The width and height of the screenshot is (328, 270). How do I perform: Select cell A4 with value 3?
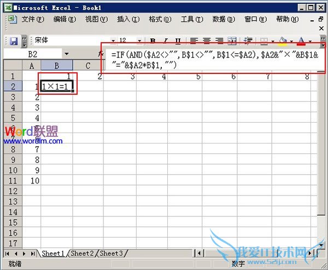tap(32, 107)
